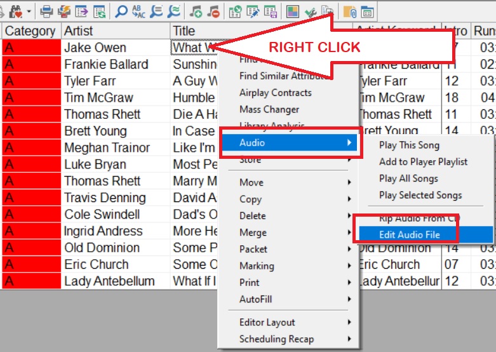Viewport: 496px width, 352px height.
Task: Open the Scheduling Recap submenu
Action: point(290,339)
